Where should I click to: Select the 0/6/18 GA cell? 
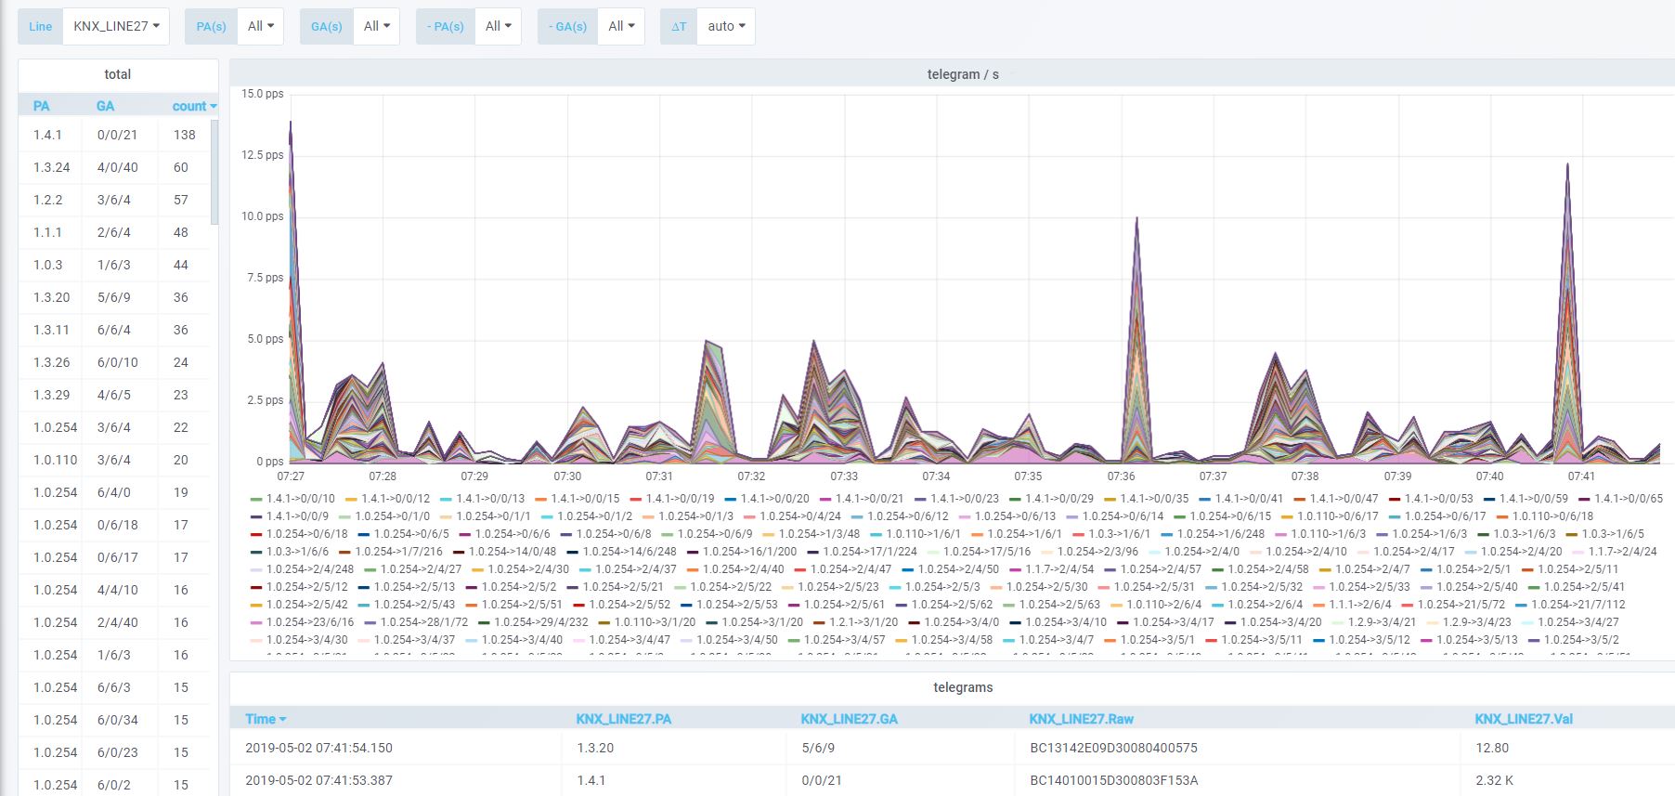tap(117, 525)
